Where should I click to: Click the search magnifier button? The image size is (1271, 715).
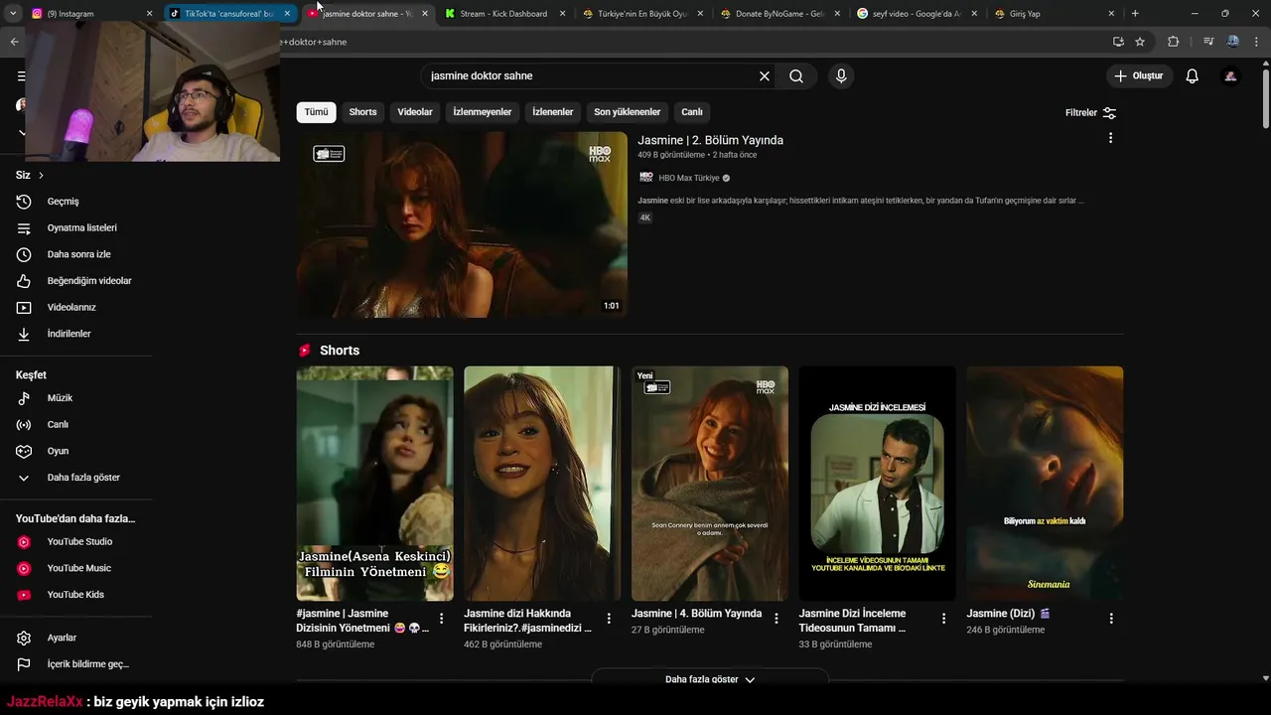tap(796, 76)
